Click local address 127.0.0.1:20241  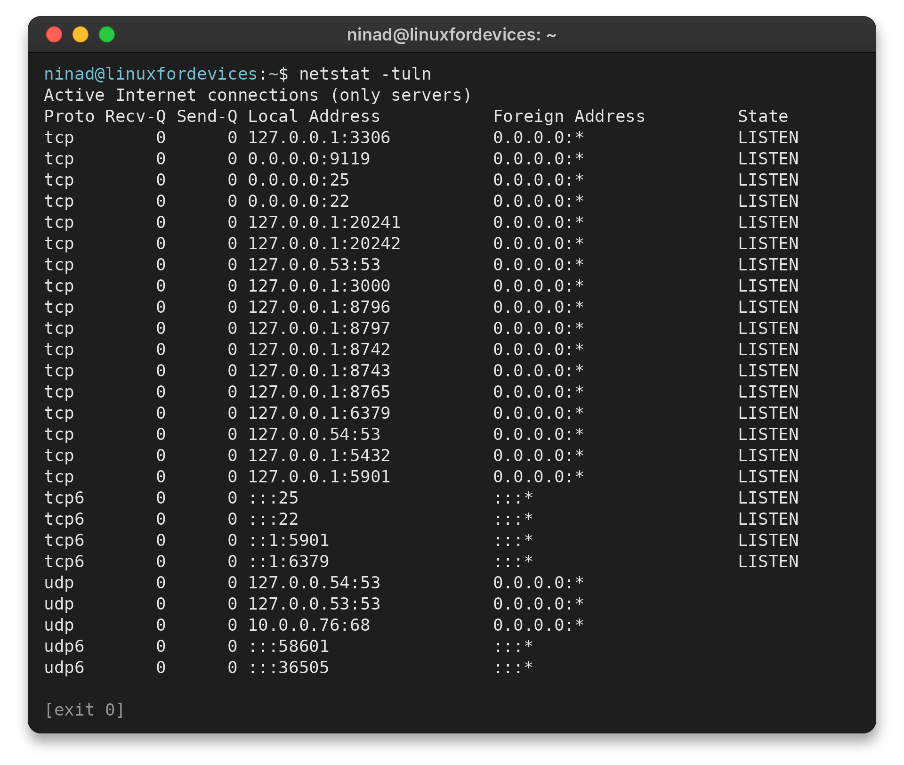tap(324, 222)
